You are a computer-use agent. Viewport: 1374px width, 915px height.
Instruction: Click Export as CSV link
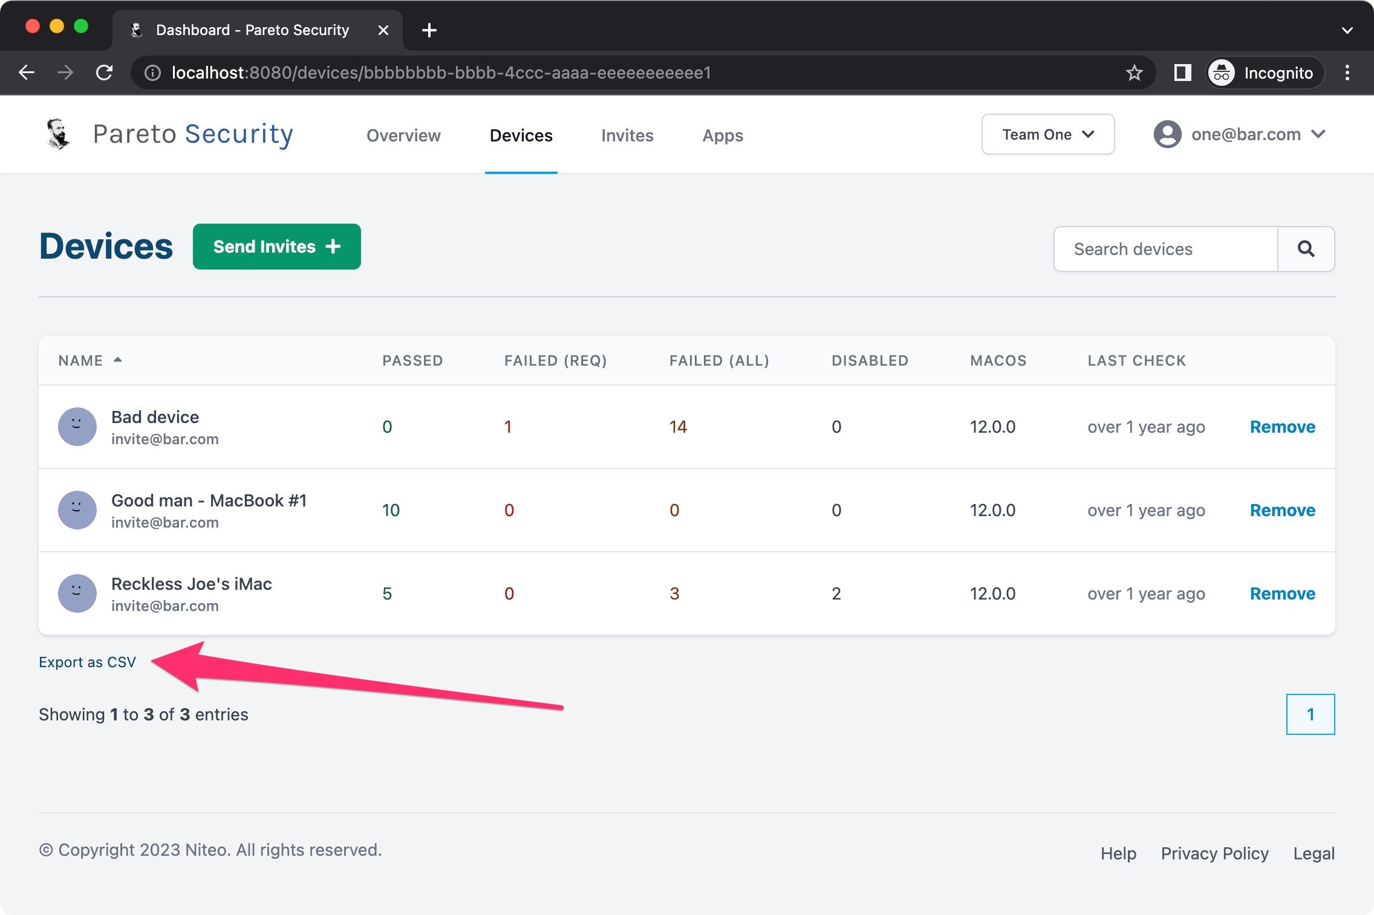pyautogui.click(x=87, y=662)
